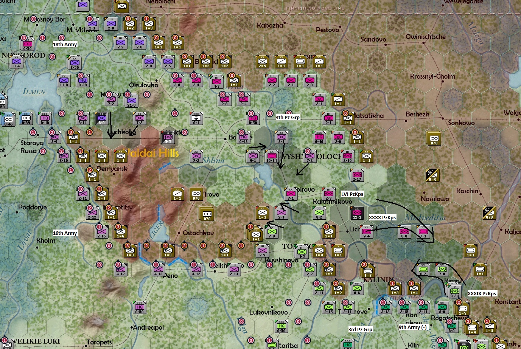Select the purple 11-0 division counter
Viewport: 521px width, 349px height.
pos(64,81)
